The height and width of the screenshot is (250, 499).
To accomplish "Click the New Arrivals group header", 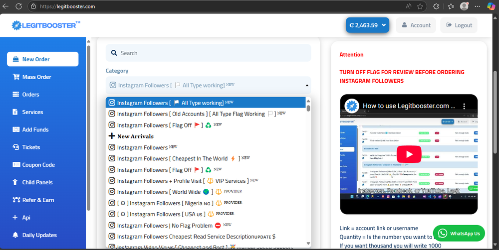I will [x=206, y=136].
